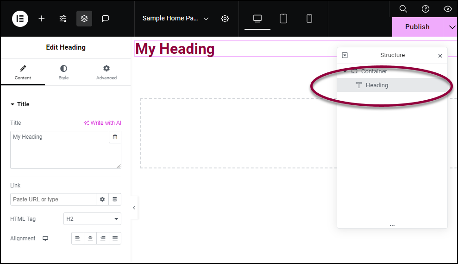Image resolution: width=458 pixels, height=264 pixels.
Task: Switch to the Advanced tab
Action: coord(107,72)
